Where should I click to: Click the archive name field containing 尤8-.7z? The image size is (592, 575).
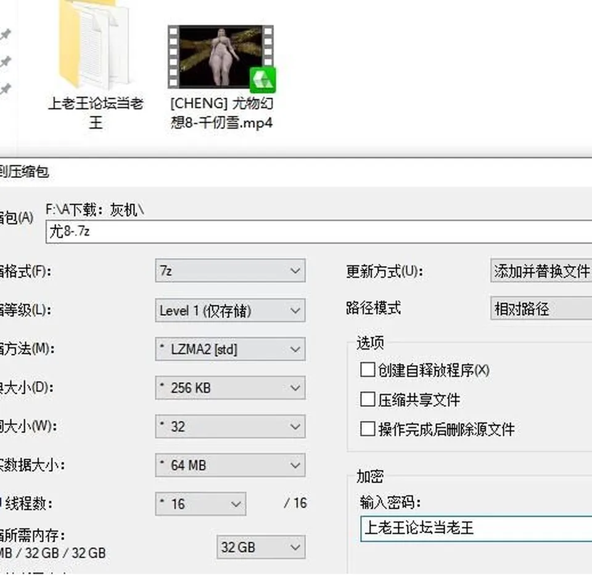pos(319,231)
